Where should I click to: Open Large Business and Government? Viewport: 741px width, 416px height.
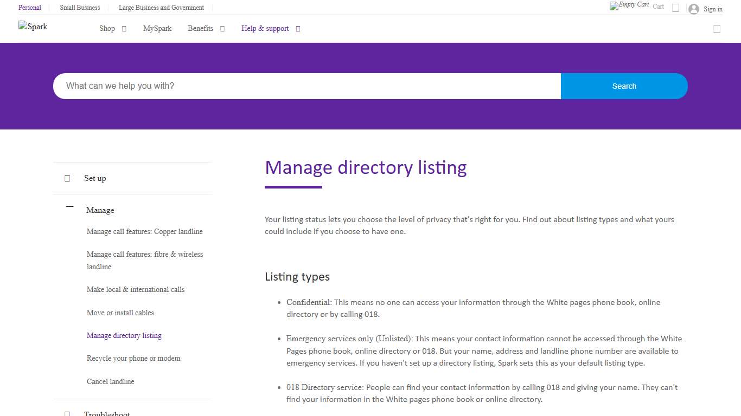pyautogui.click(x=161, y=8)
